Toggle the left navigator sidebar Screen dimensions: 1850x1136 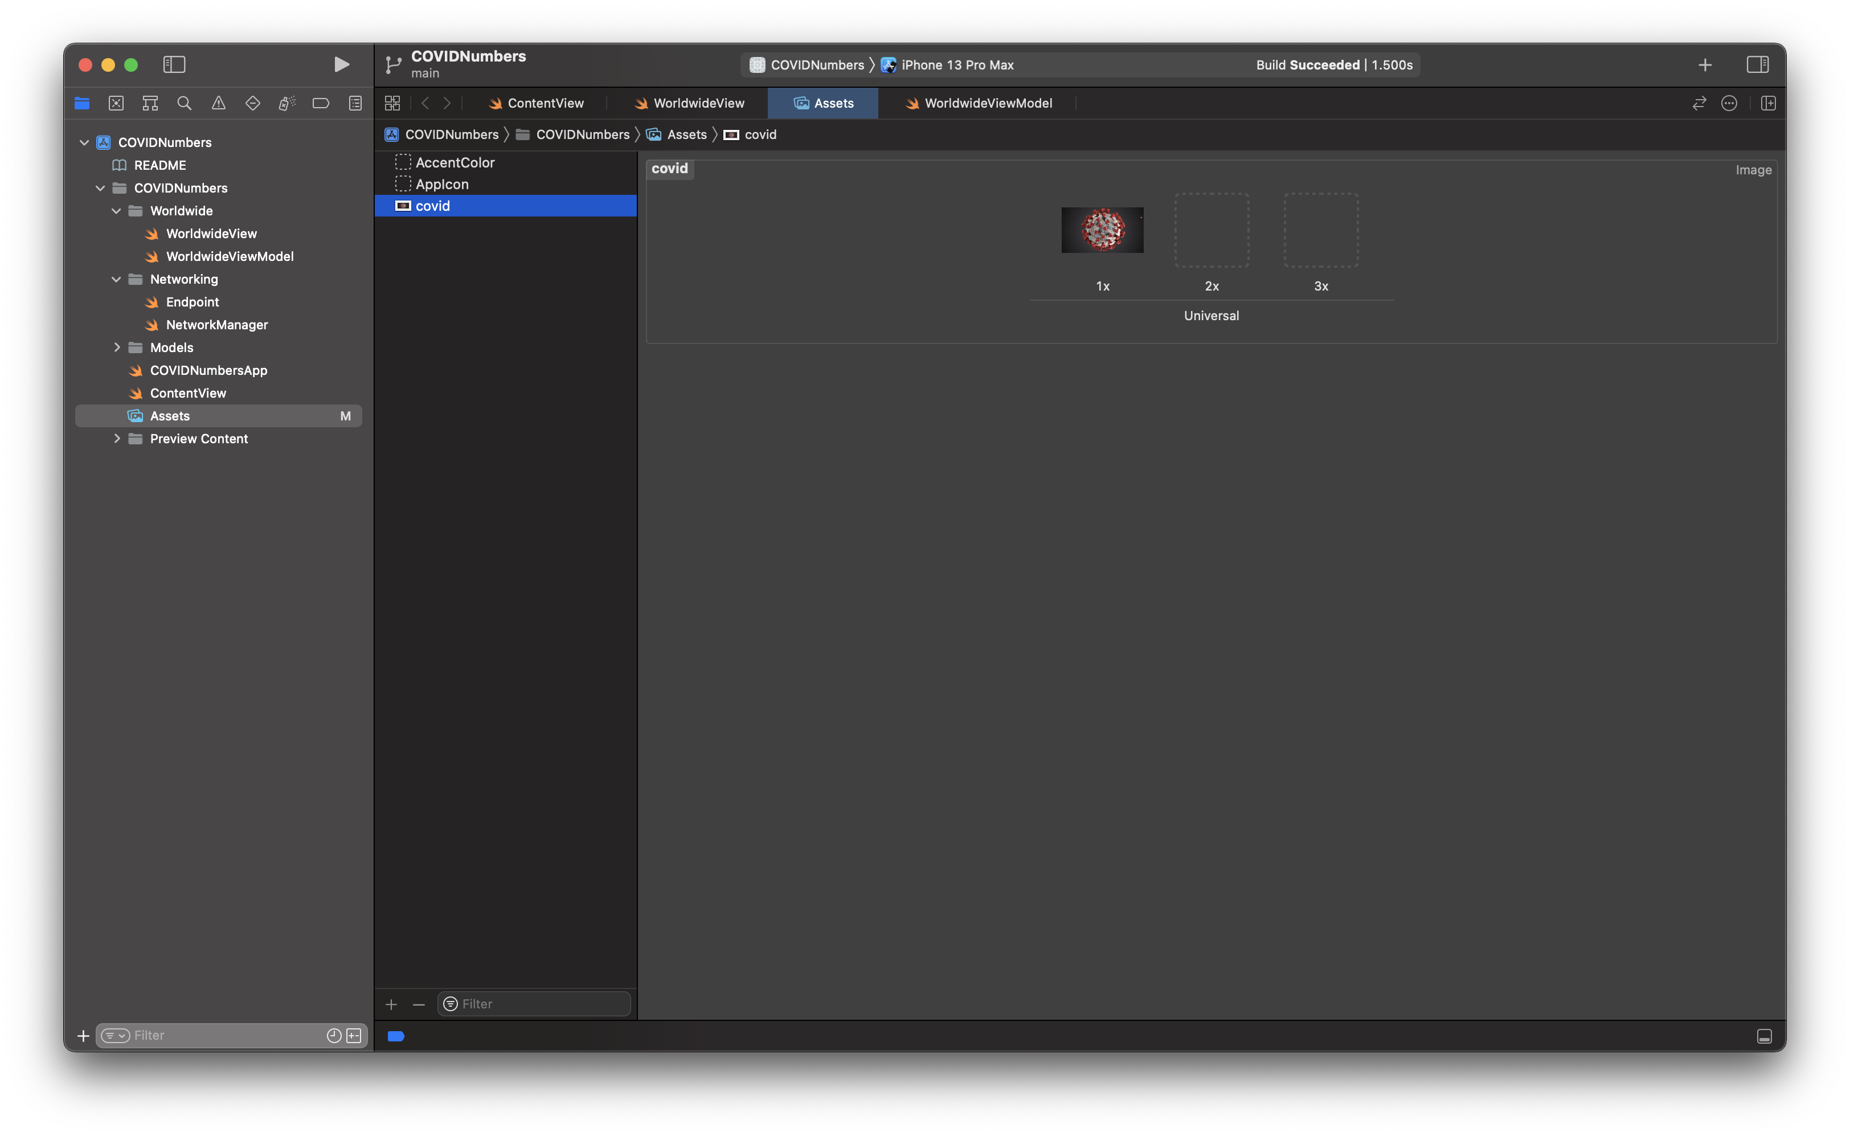[174, 64]
